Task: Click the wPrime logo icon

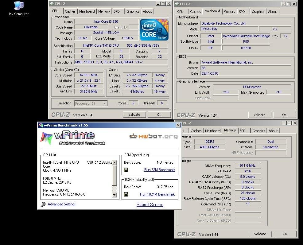Action: coord(46,138)
